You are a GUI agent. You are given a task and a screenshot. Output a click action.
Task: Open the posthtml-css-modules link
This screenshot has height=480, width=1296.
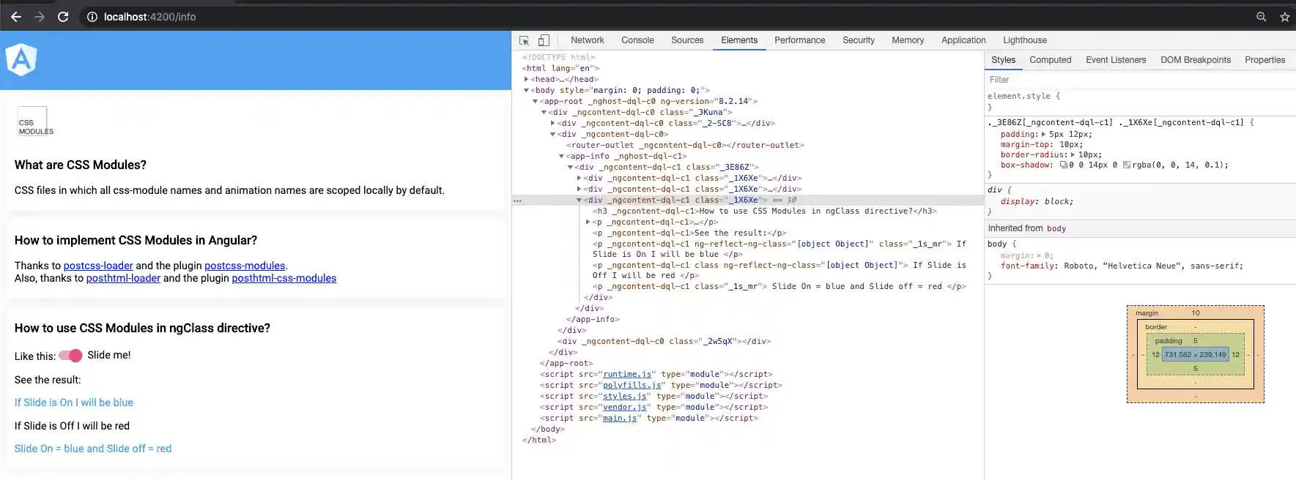[x=284, y=278]
